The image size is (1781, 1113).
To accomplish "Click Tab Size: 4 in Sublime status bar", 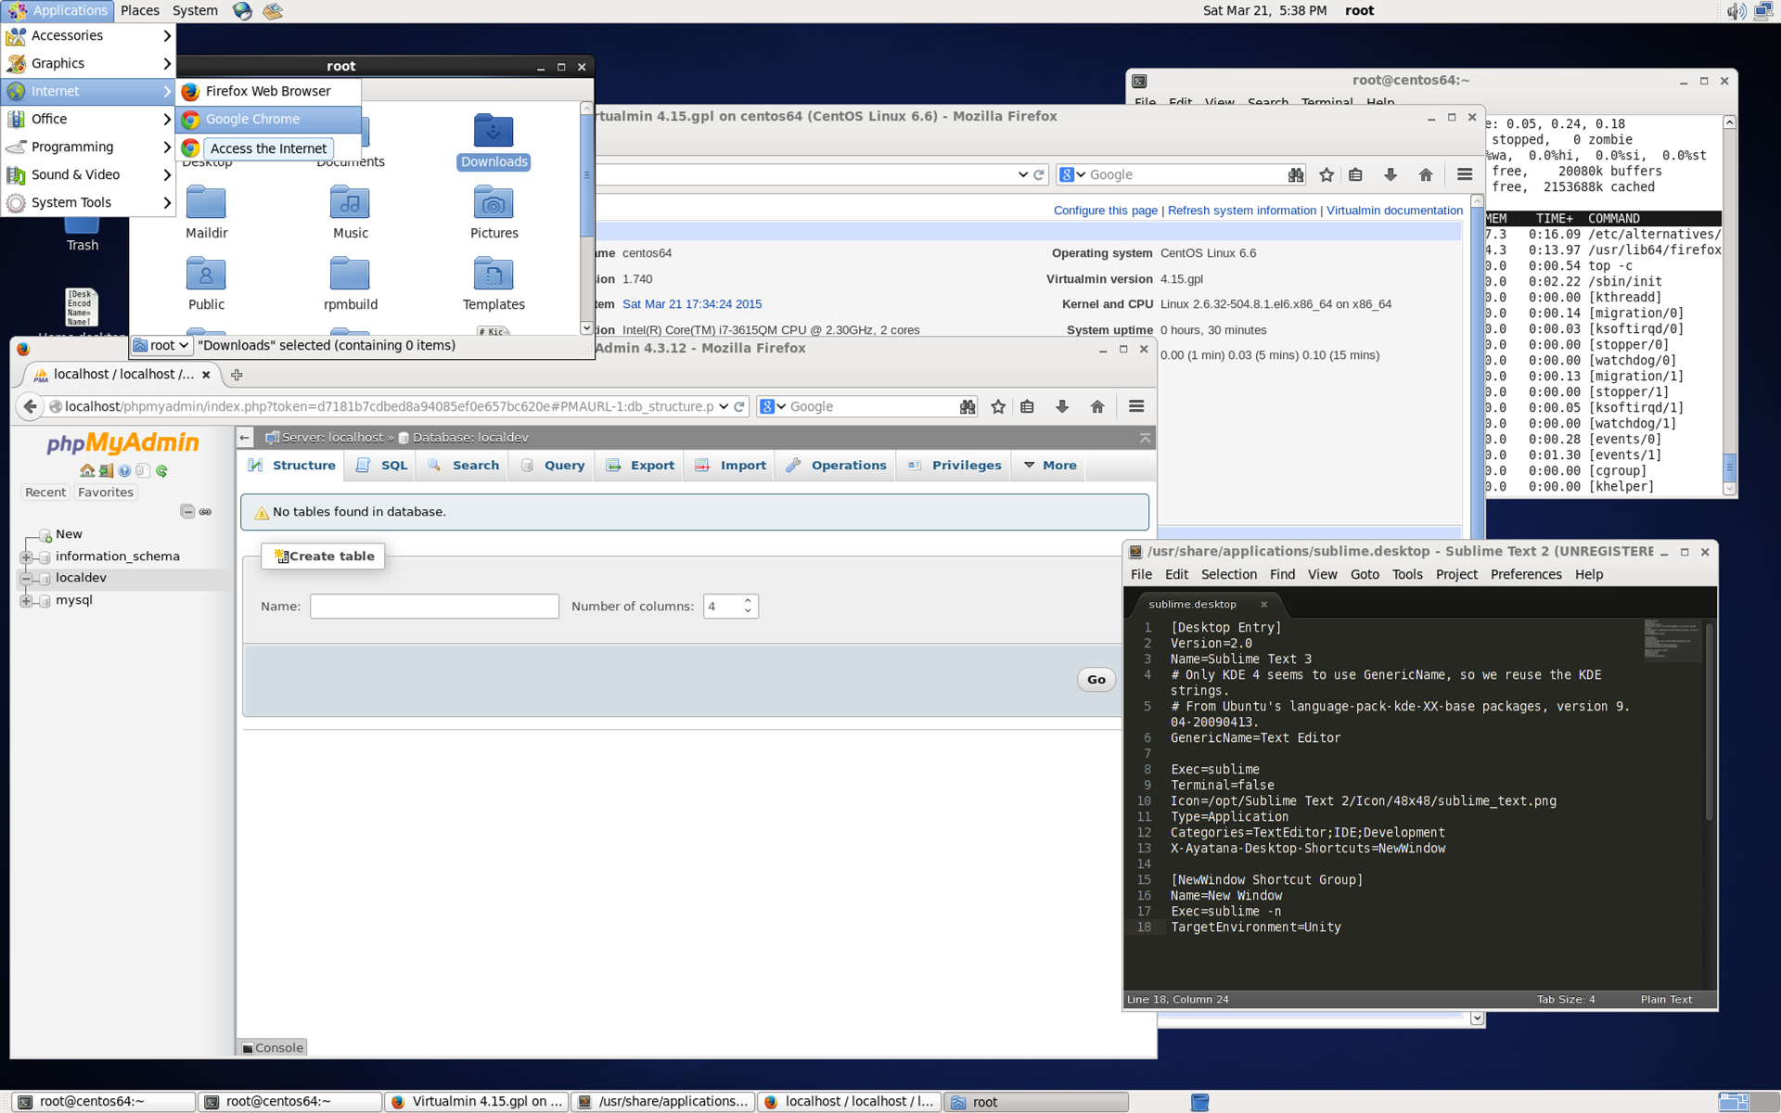I will point(1566,1000).
